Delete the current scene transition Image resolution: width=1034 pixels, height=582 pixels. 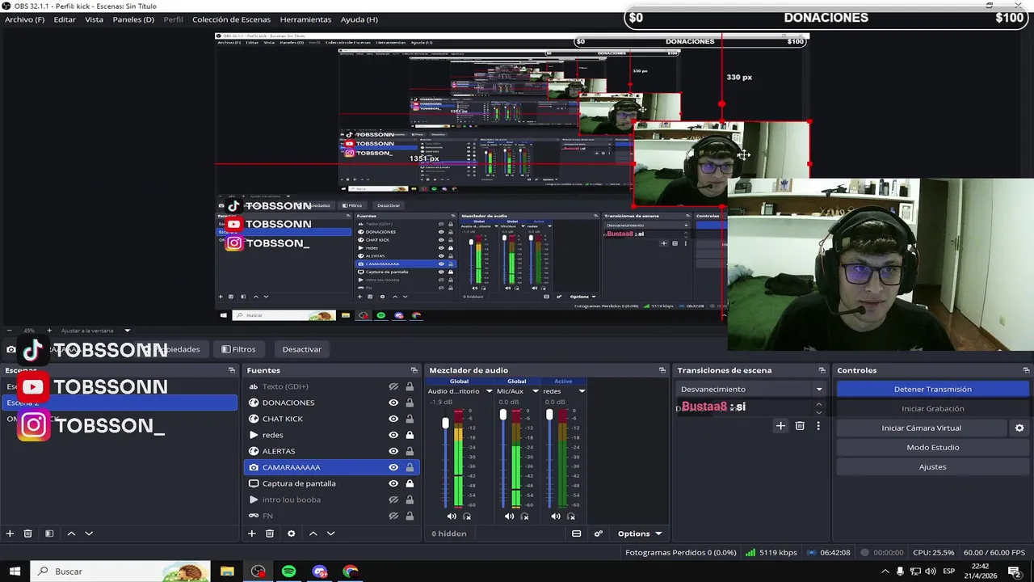tap(800, 426)
